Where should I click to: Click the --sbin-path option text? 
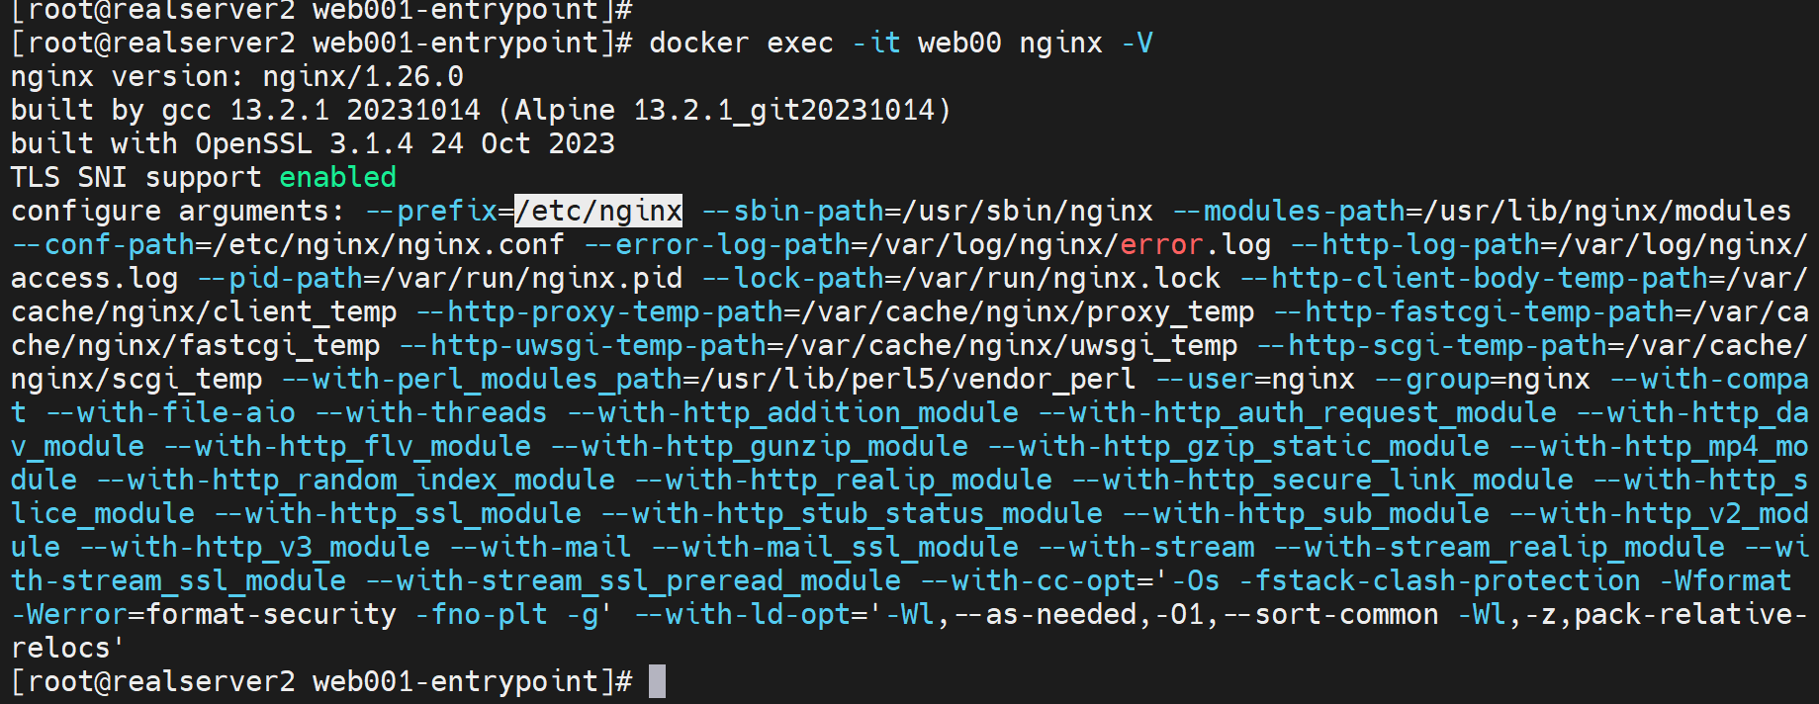[x=791, y=211]
